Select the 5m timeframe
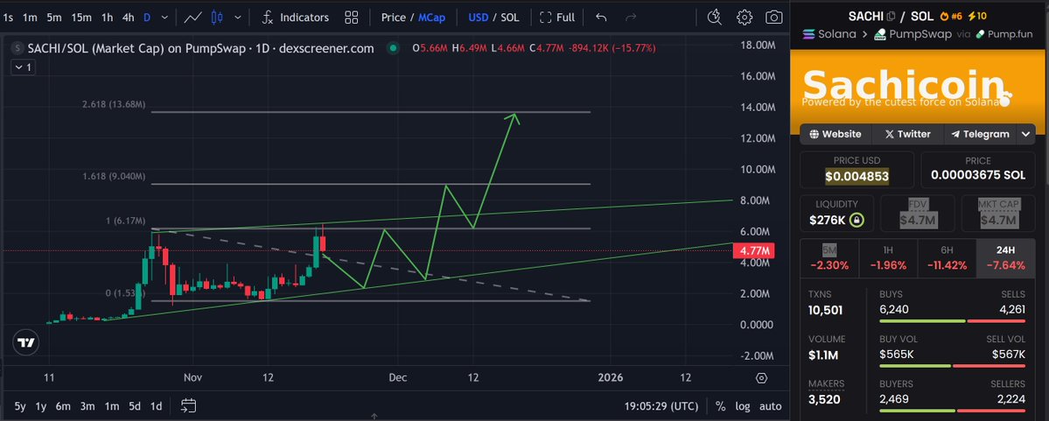This screenshot has height=421, width=1049. click(x=54, y=18)
